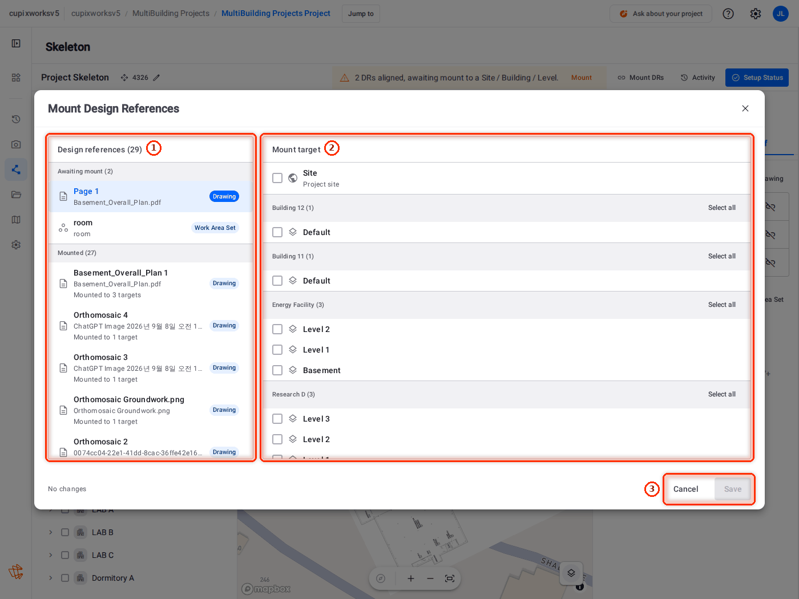Check Level 2 under Energy Facility
This screenshot has height=599, width=799.
pyautogui.click(x=277, y=329)
